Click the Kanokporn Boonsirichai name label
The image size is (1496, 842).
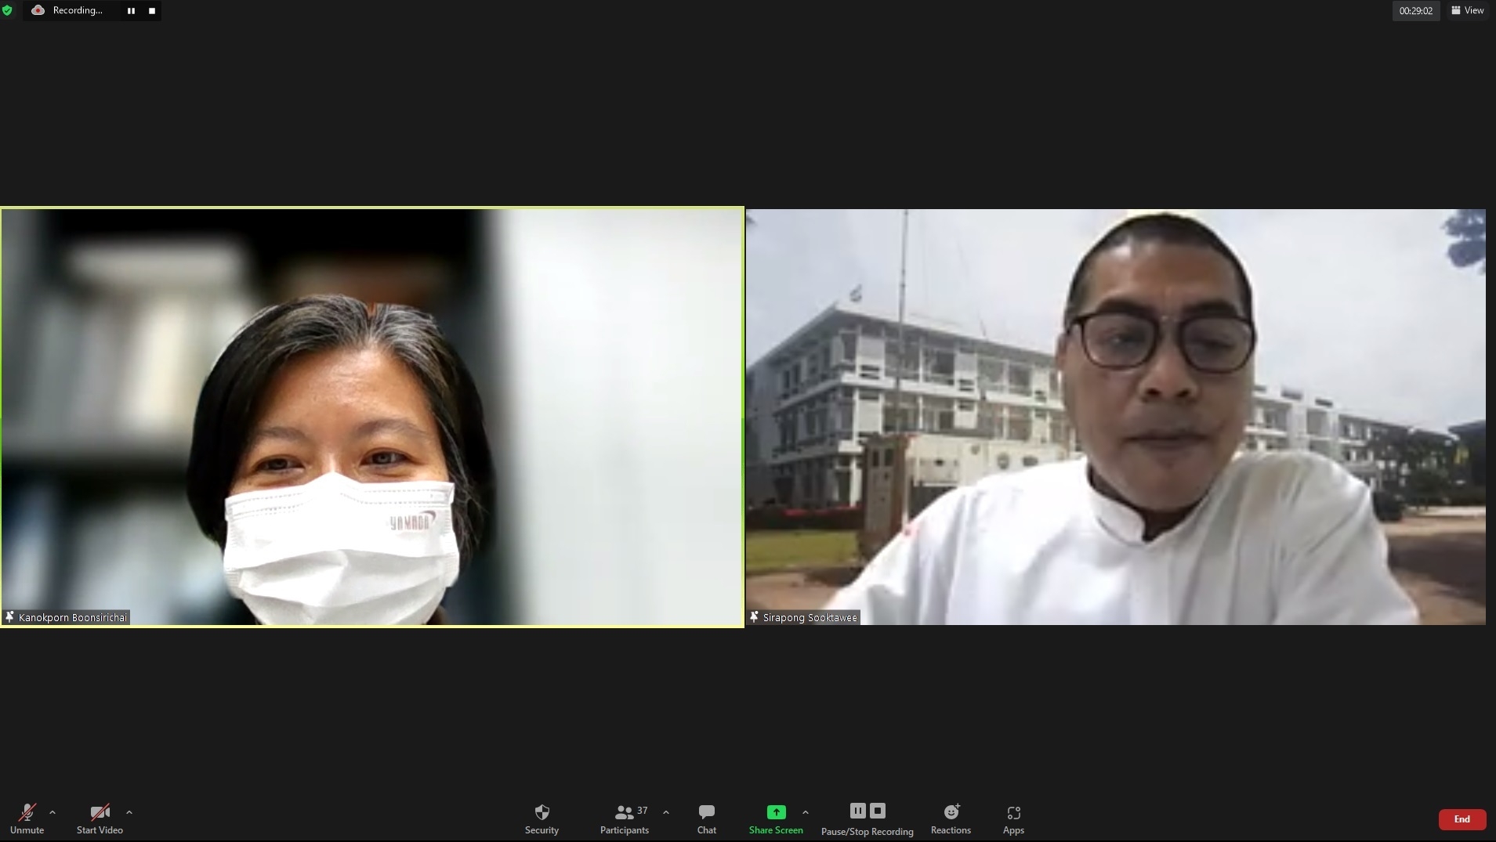click(72, 617)
